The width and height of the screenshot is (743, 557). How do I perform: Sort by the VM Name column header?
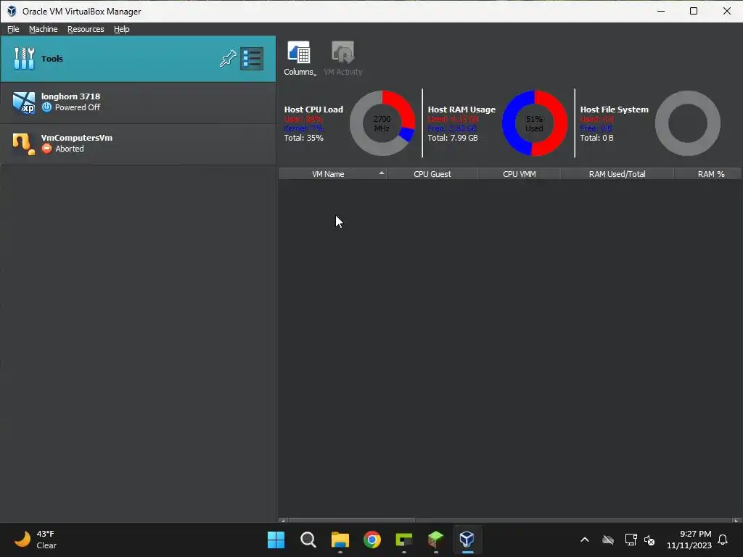(x=332, y=174)
